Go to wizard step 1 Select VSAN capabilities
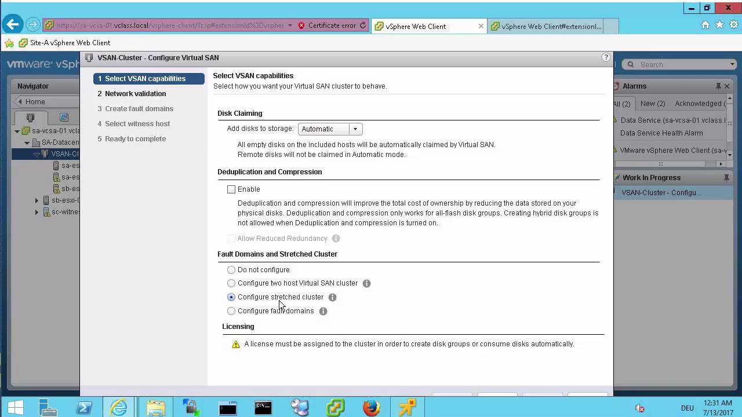This screenshot has width=742, height=417. point(148,79)
